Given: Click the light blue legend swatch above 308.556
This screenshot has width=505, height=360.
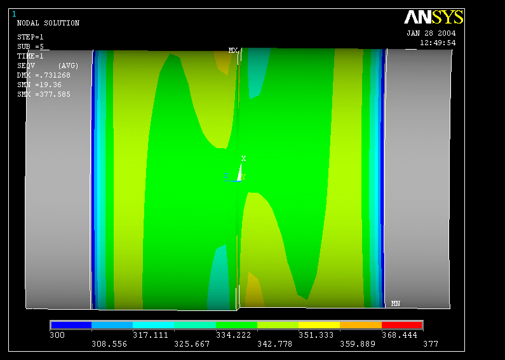Looking at the screenshot, I should pos(112,325).
